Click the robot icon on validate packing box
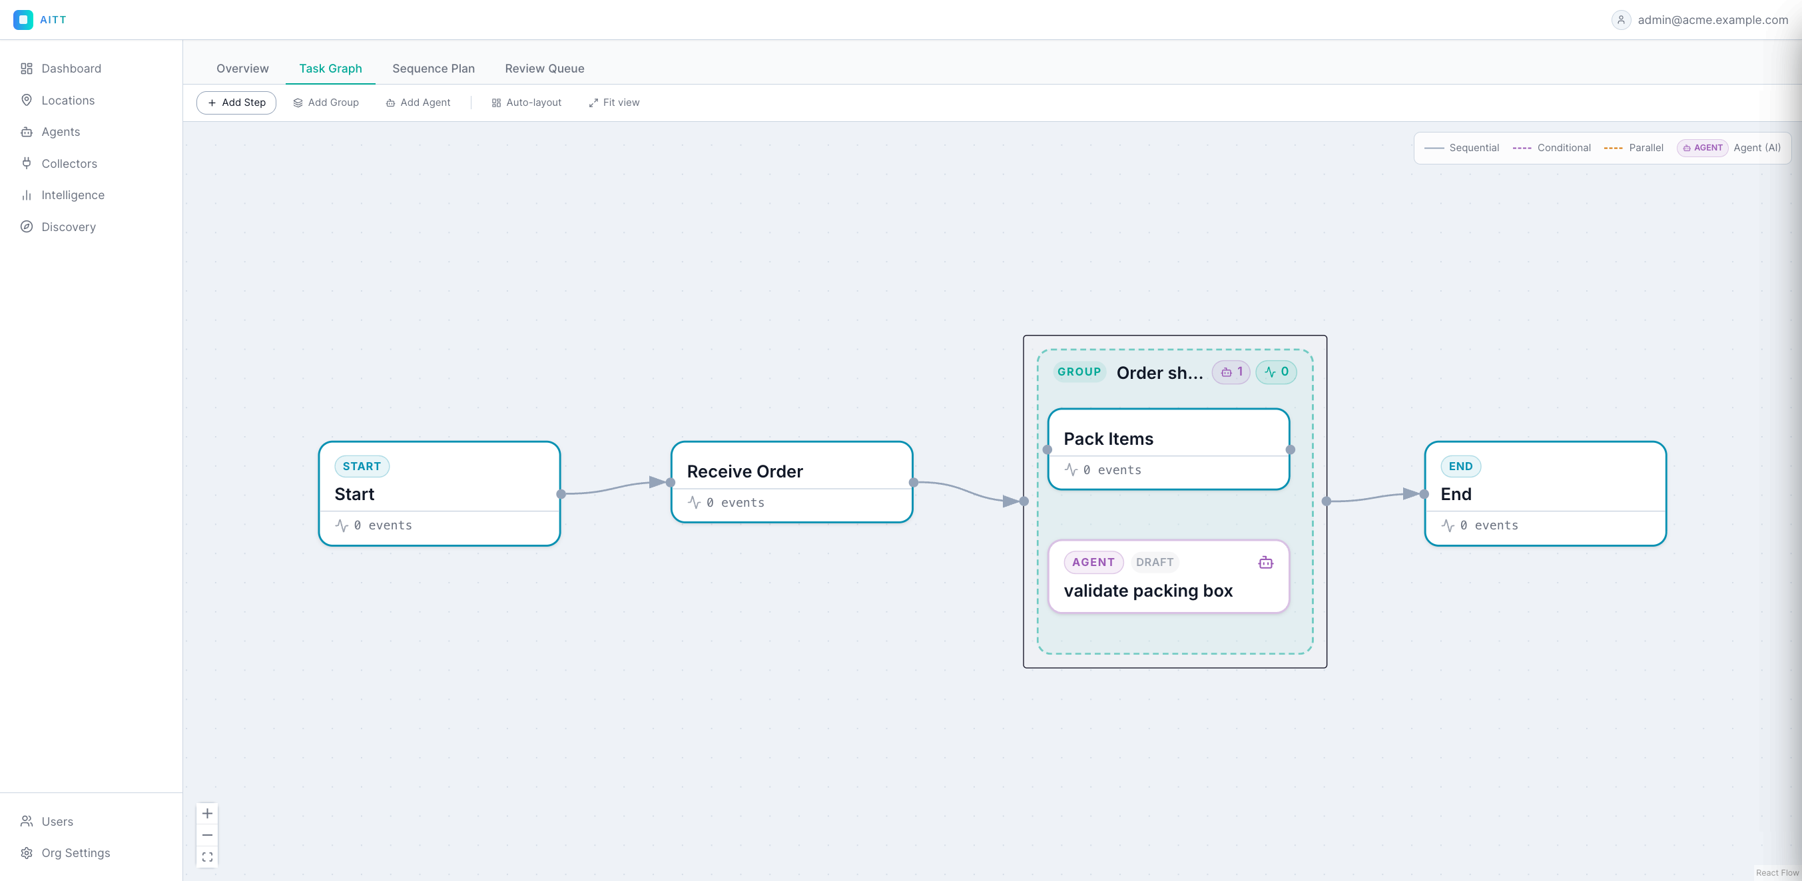1802x881 pixels. (x=1265, y=563)
